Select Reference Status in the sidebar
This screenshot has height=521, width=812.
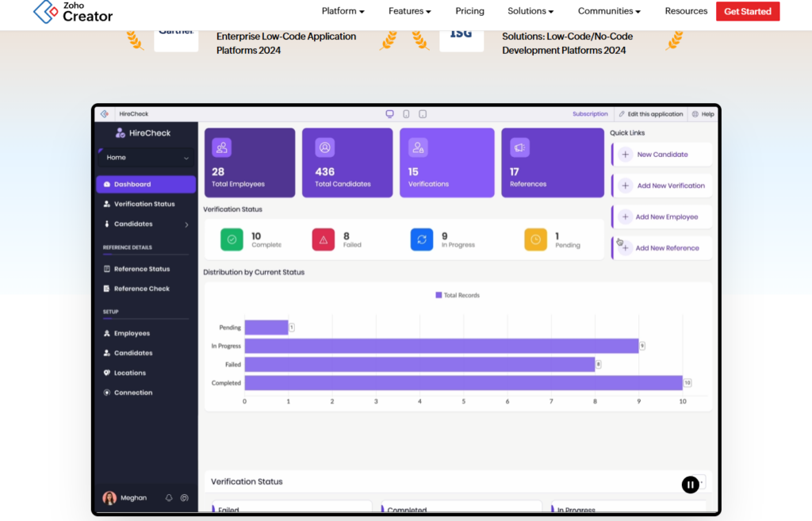(x=141, y=269)
